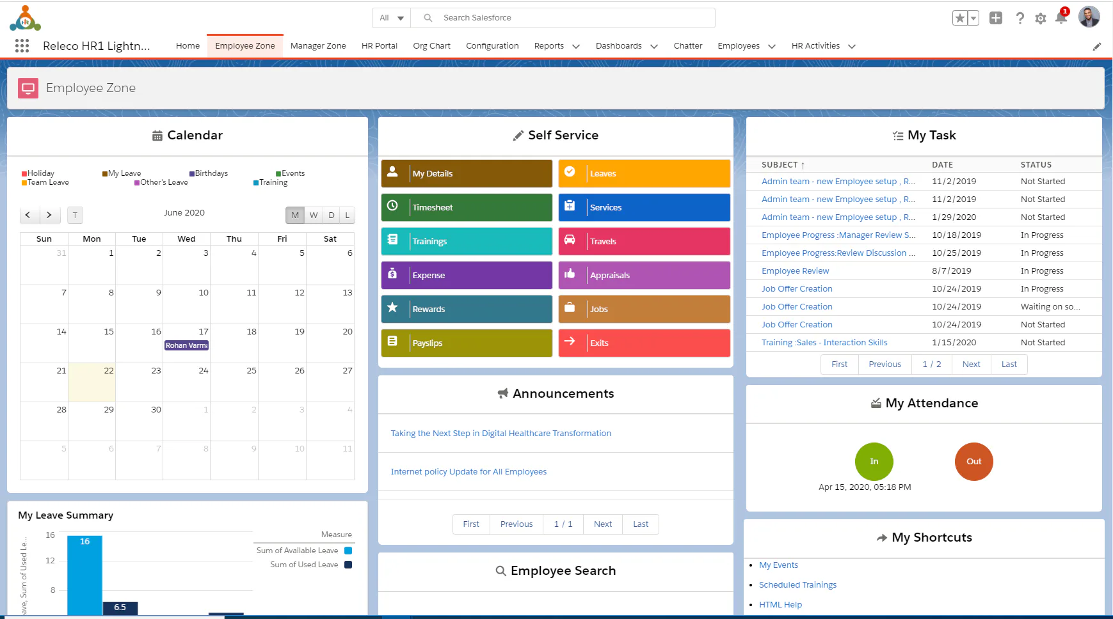Viewport: 1113px width, 619px height.
Task: Open the Trainings tile
Action: coord(467,241)
